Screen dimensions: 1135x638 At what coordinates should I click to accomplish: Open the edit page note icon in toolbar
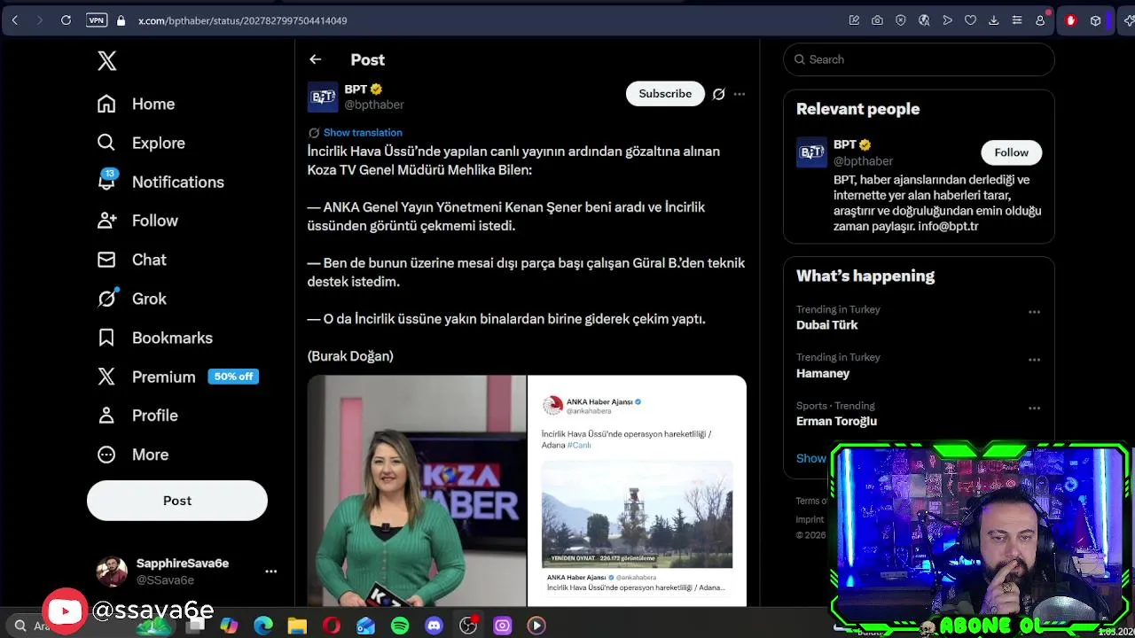854,20
